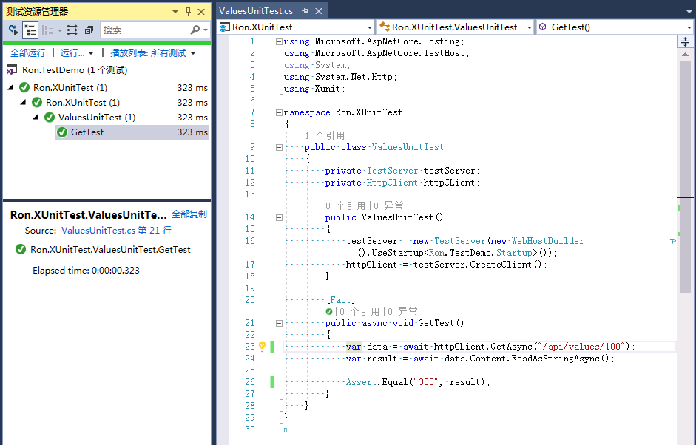
Task: Click the Startup type name on line 16
Action: [x=514, y=253]
